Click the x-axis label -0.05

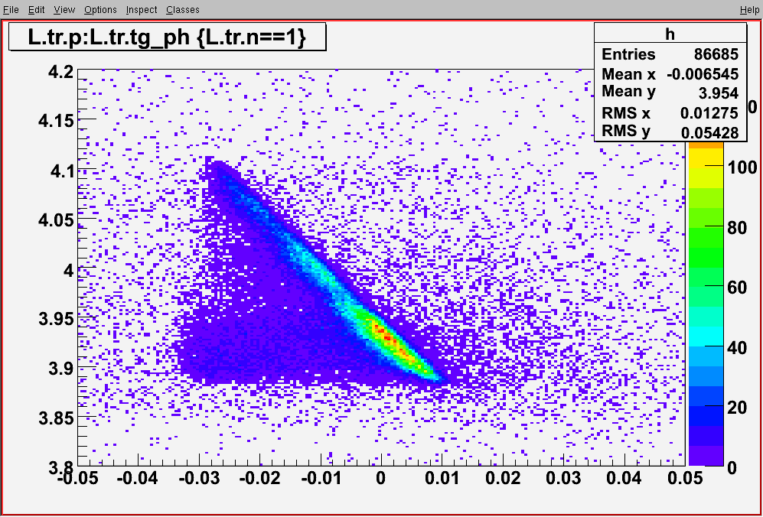click(78, 479)
